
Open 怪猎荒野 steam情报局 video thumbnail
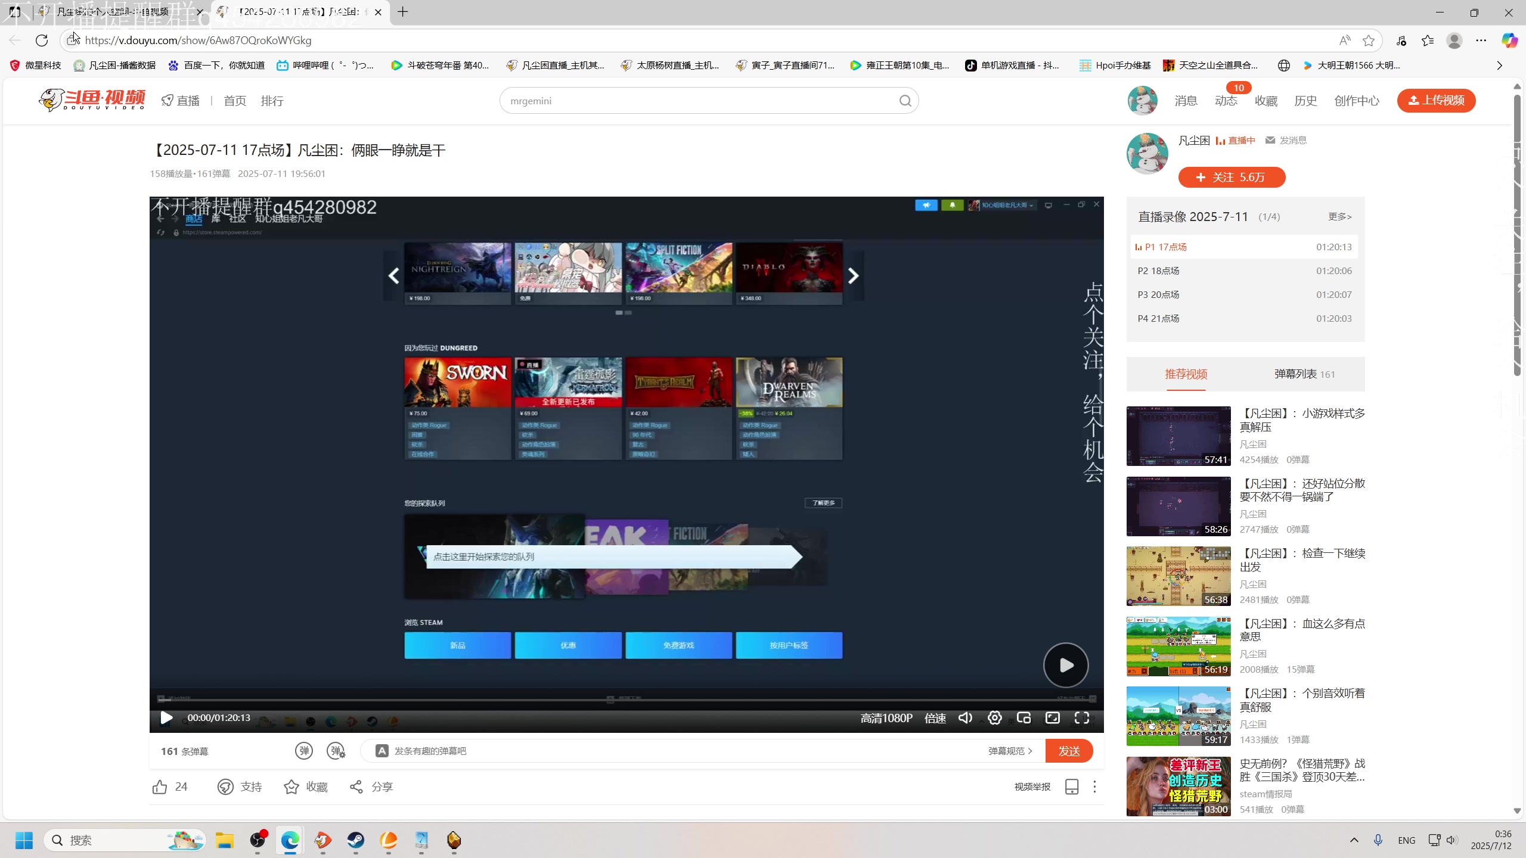click(x=1178, y=786)
